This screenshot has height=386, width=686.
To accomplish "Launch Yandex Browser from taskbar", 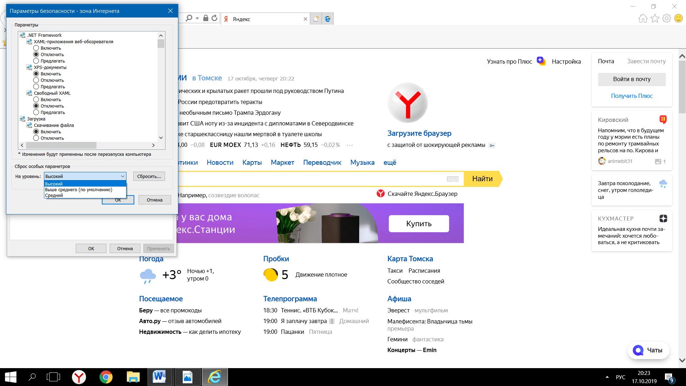I will click(x=79, y=377).
